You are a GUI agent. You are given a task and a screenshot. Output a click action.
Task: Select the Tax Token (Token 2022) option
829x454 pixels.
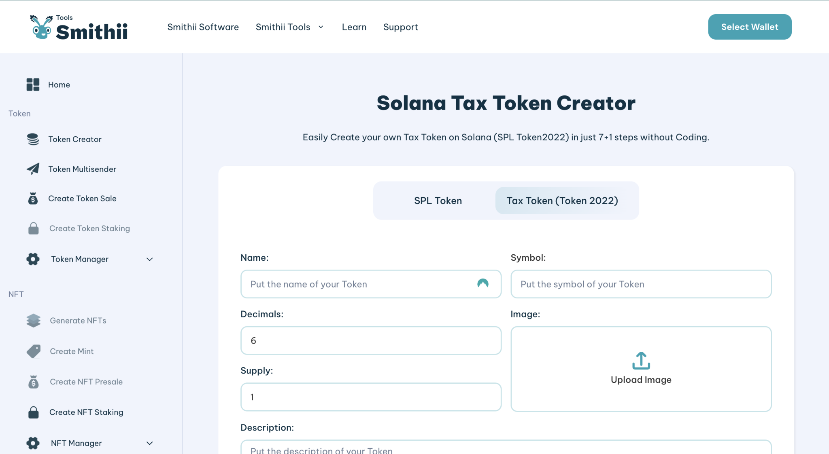click(x=562, y=201)
